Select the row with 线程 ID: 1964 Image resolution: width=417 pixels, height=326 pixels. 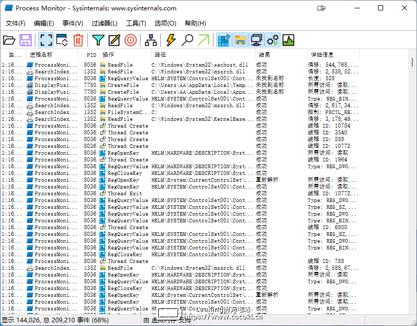[x=180, y=160]
